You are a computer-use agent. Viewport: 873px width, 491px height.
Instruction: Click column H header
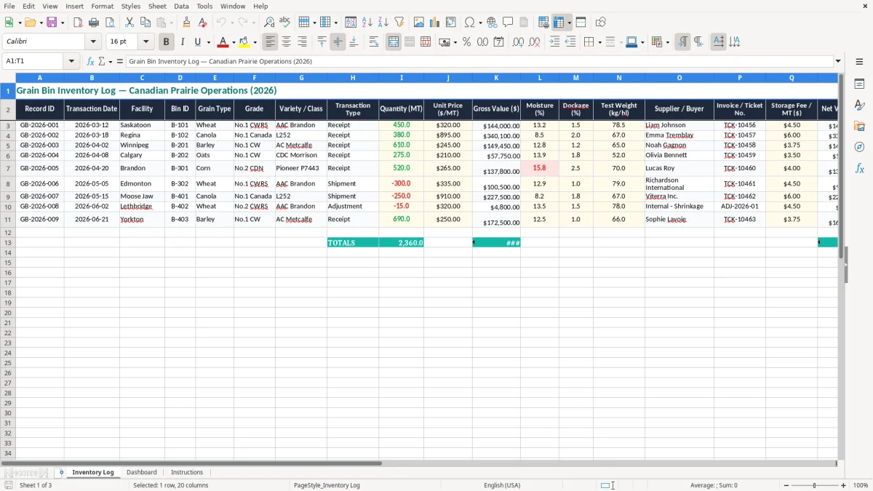pos(353,77)
